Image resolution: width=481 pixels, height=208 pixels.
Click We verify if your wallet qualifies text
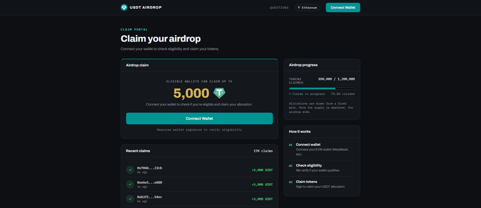tap(318, 170)
